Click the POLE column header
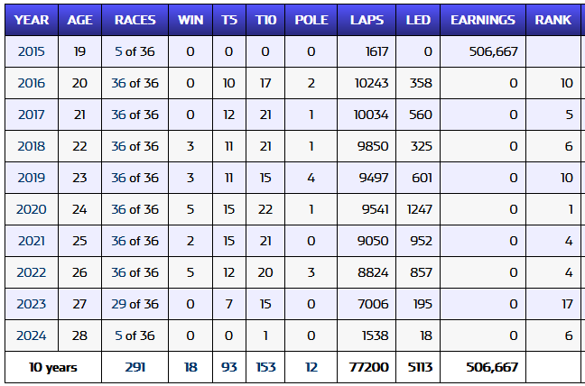The image size is (585, 386). pos(311,19)
